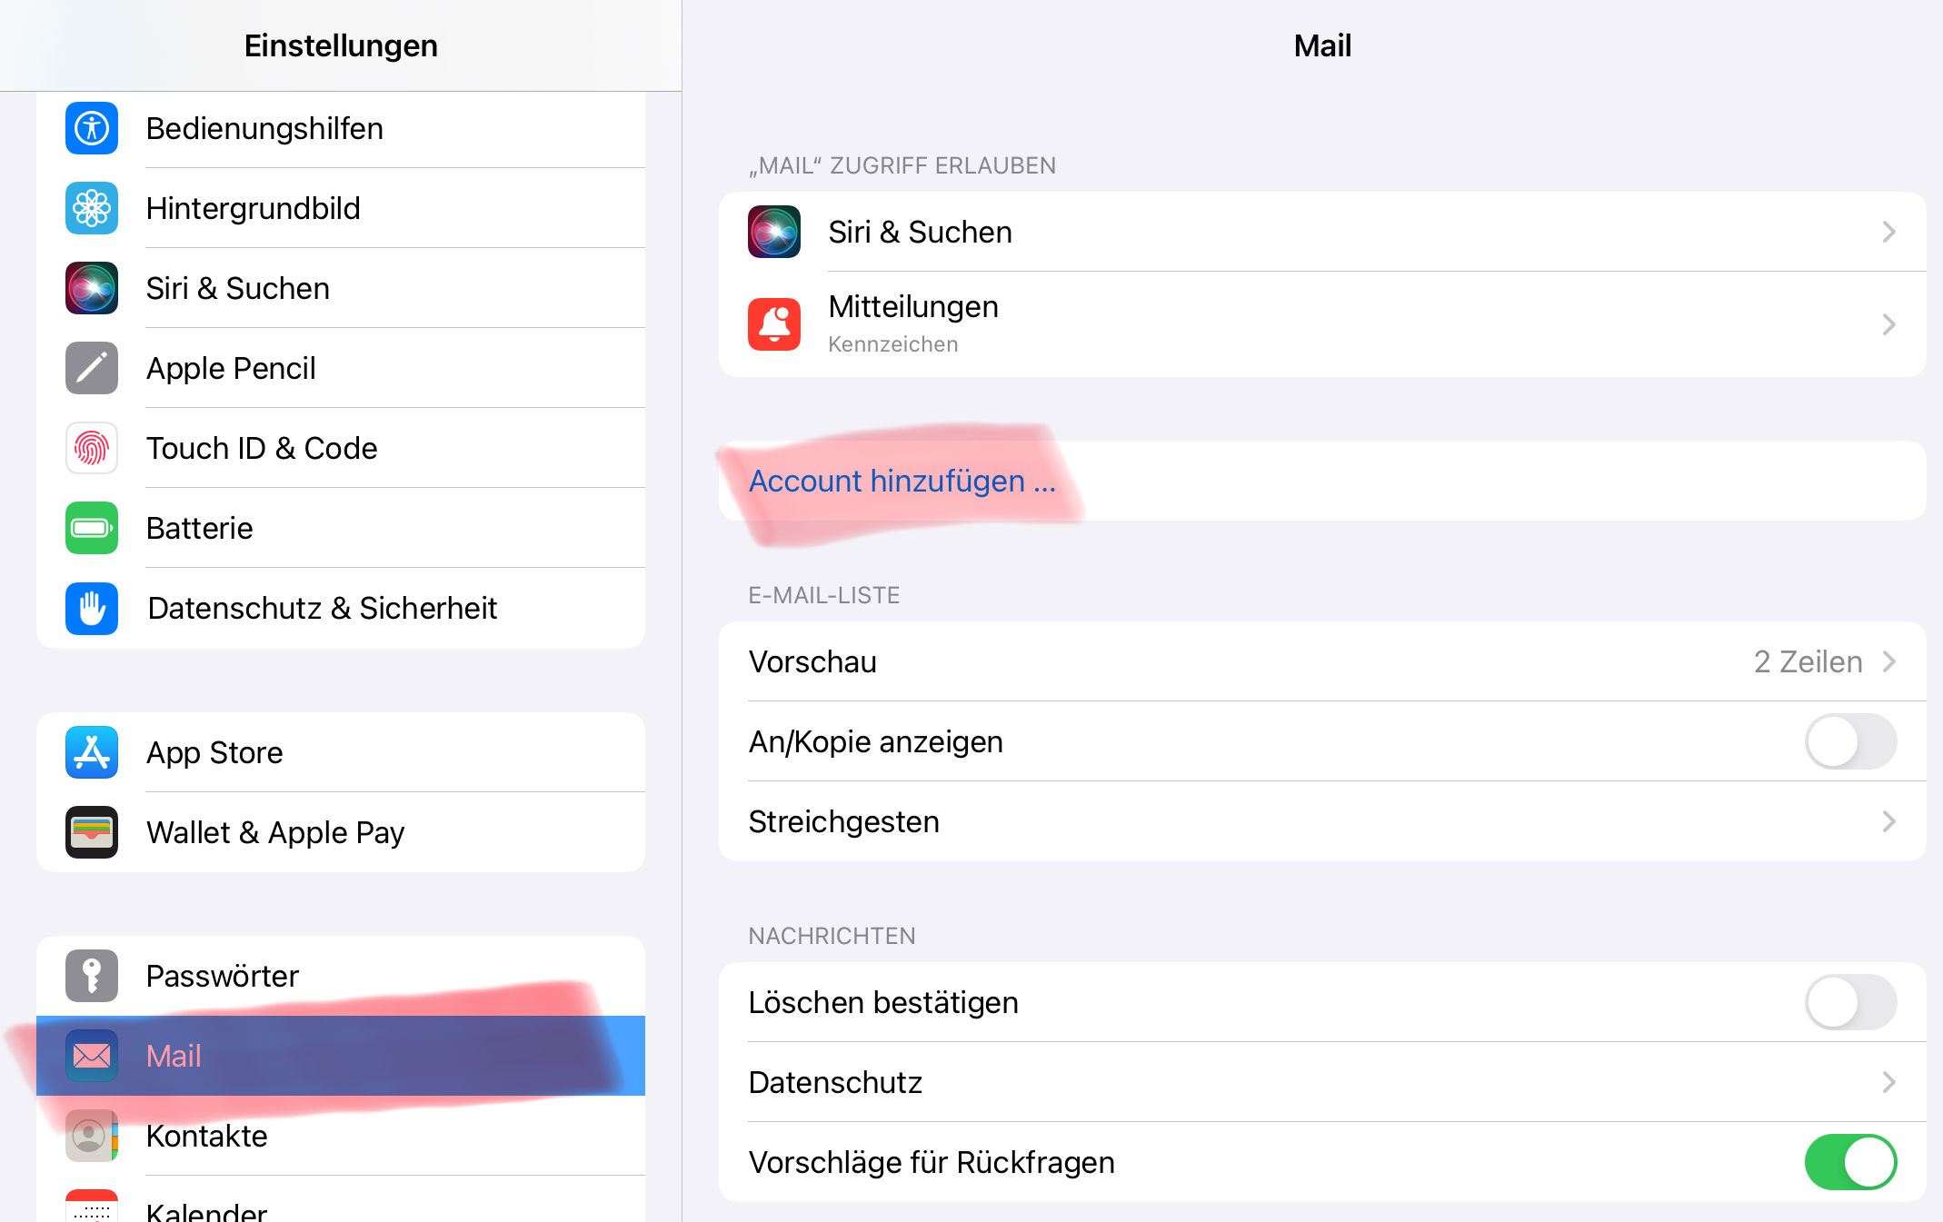Select Touch ID & Code in sidebar
This screenshot has height=1222, width=1943.
[x=341, y=448]
